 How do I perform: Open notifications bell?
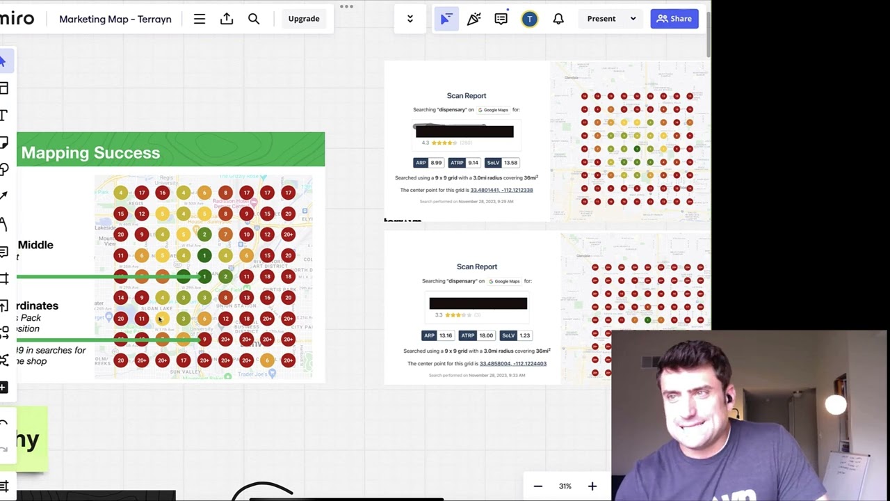coord(558,19)
